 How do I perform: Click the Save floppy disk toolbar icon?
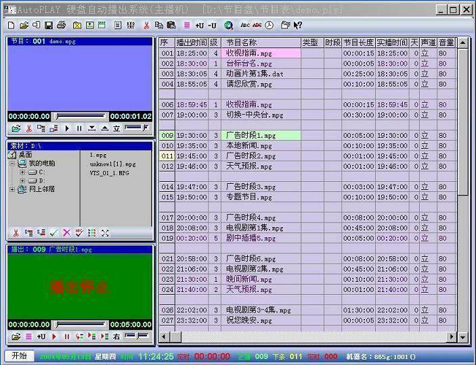click(x=49, y=26)
